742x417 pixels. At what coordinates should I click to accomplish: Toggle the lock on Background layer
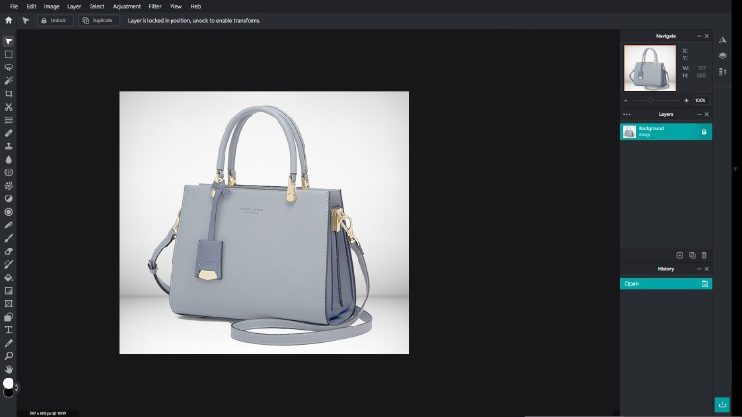coord(703,132)
